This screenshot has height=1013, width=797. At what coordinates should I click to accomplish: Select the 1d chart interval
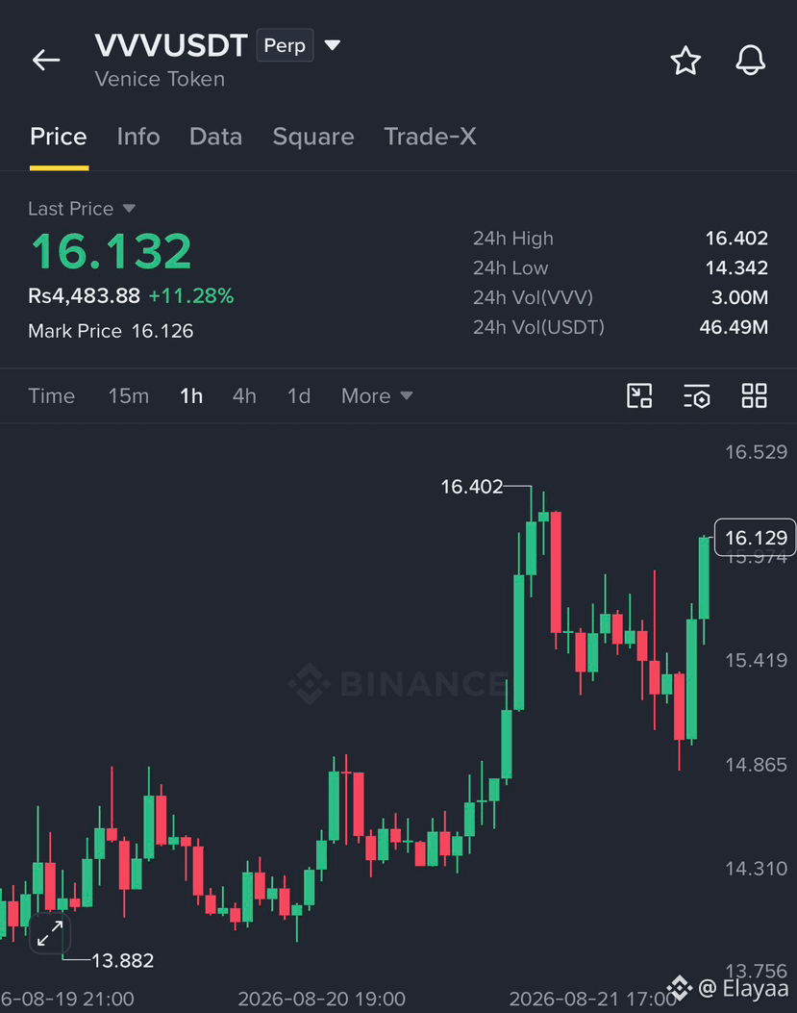pos(299,396)
